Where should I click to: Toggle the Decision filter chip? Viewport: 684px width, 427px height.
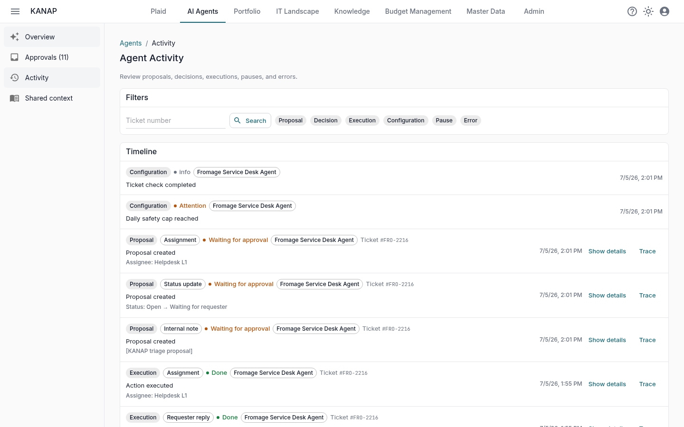click(x=326, y=121)
